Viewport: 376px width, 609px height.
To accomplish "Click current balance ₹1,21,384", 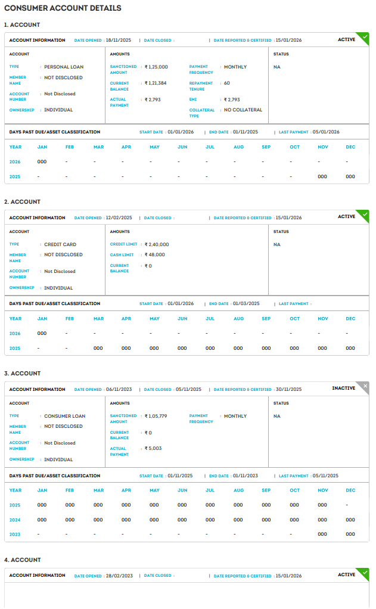I will [x=156, y=83].
